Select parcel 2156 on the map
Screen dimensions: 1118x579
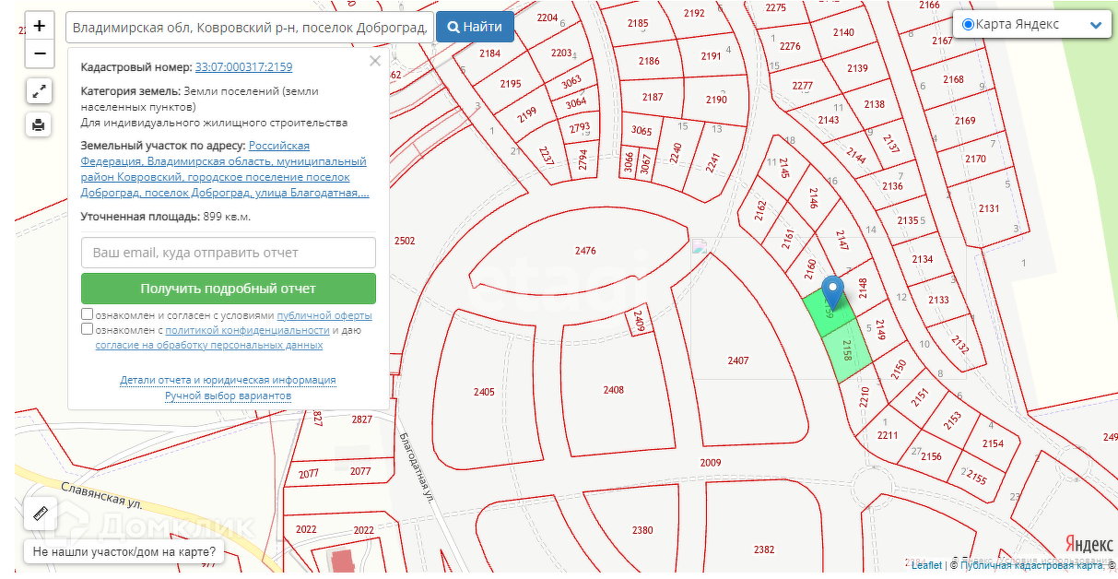(931, 456)
